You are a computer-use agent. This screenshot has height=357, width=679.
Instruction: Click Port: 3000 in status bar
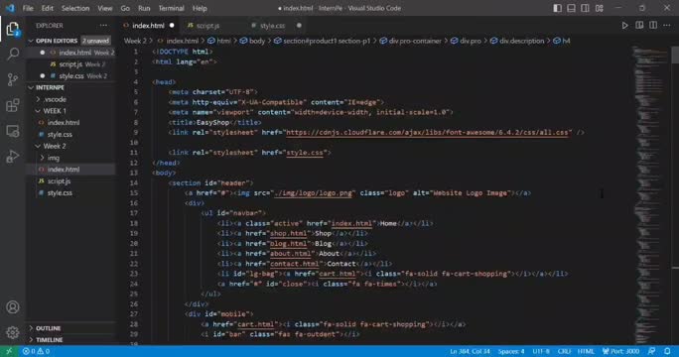tap(620, 351)
